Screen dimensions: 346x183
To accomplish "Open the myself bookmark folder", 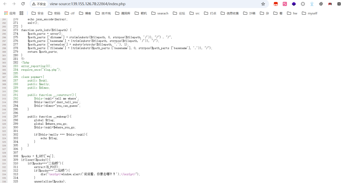I will [x=309, y=13].
